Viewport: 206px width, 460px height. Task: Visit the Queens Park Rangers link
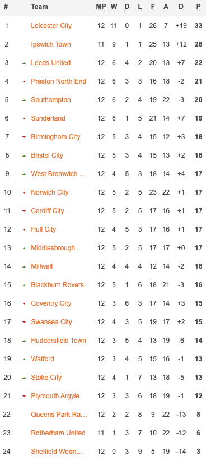tap(59, 414)
